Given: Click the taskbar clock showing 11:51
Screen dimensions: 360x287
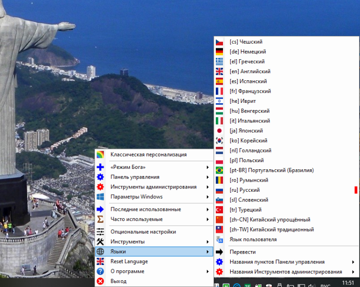Looking at the screenshot, I should pos(348,283).
